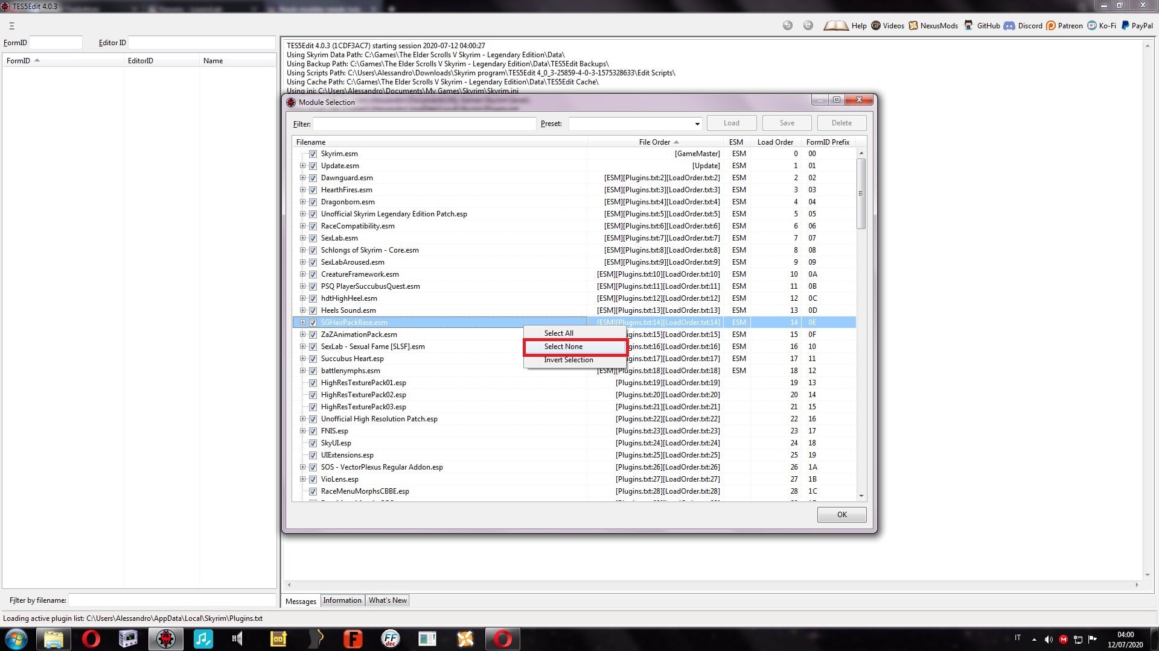This screenshot has height=651, width=1159.
Task: Focus the module Filter text field
Action: click(x=424, y=124)
